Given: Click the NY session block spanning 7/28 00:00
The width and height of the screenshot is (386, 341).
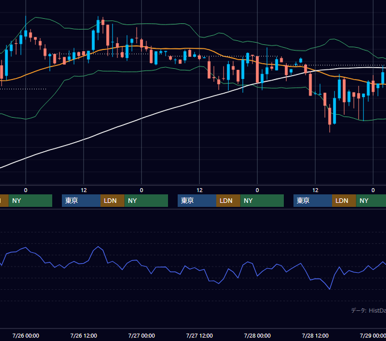Looking at the screenshot, I should tap(262, 201).
